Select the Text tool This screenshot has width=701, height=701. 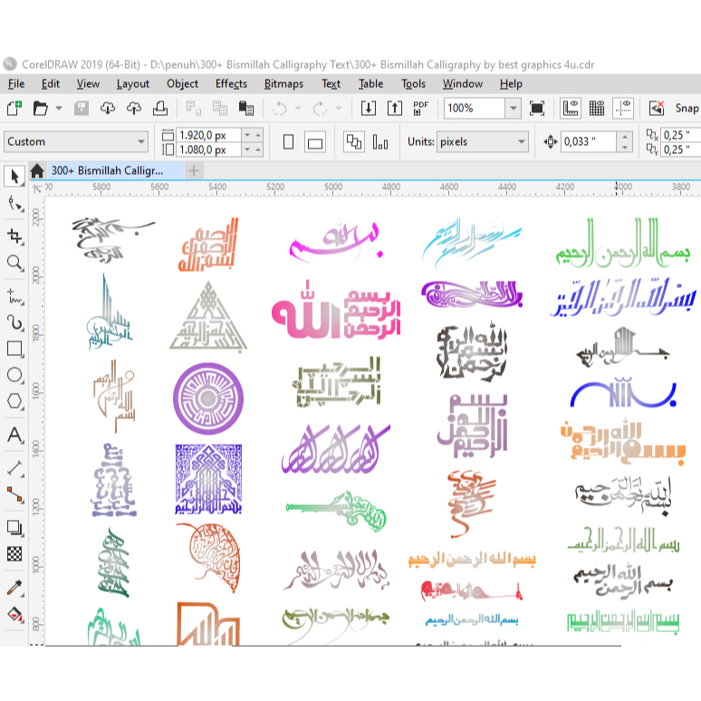tap(14, 436)
